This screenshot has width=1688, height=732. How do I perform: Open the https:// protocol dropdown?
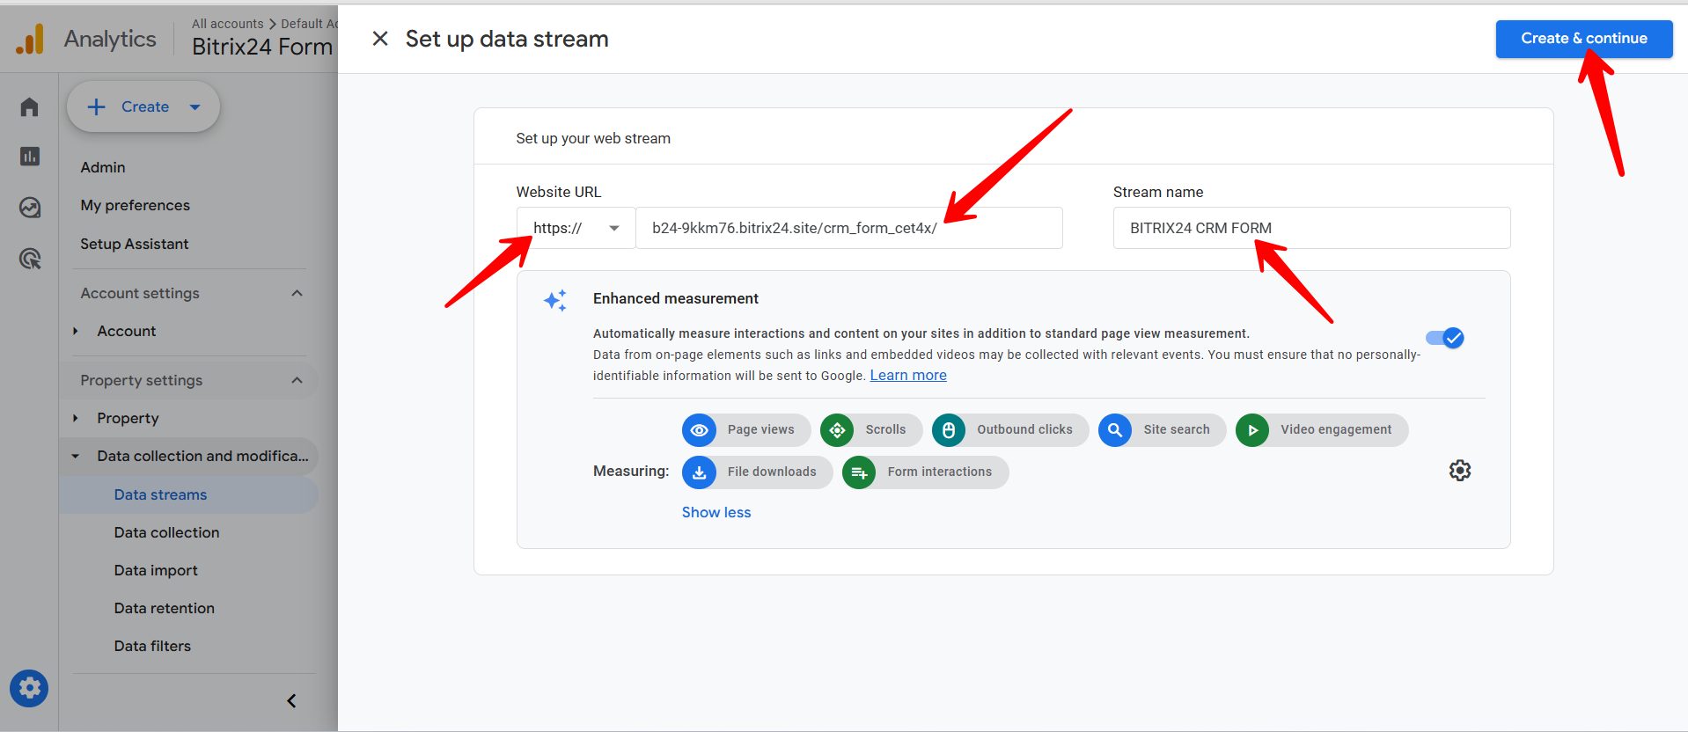(x=576, y=228)
